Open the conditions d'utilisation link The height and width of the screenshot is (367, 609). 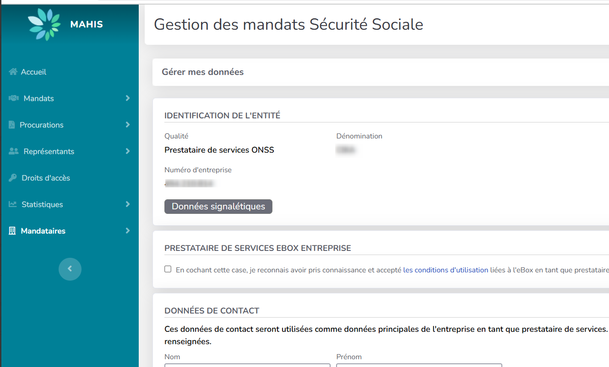[x=446, y=270]
